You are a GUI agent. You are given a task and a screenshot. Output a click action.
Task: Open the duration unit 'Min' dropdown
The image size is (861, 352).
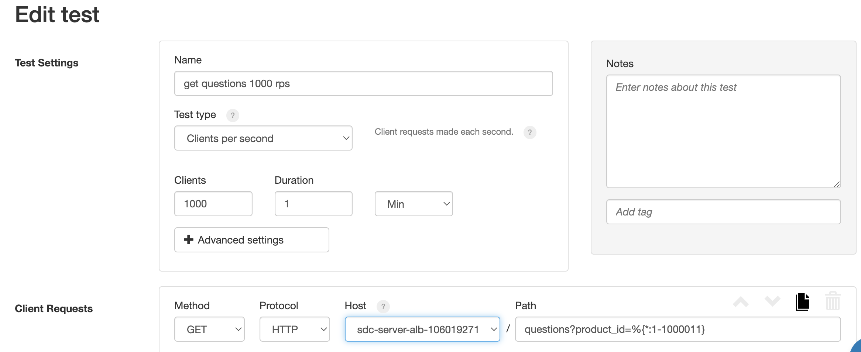(x=414, y=204)
